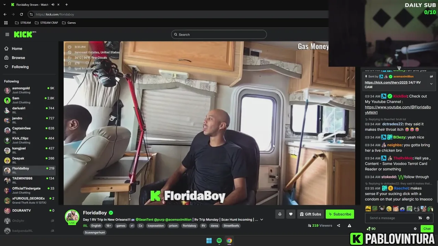
Task: Focus the Kick search box
Action: click(x=219, y=35)
